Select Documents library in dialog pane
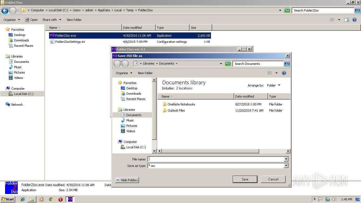The height and width of the screenshot is (203, 361). pos(134,115)
